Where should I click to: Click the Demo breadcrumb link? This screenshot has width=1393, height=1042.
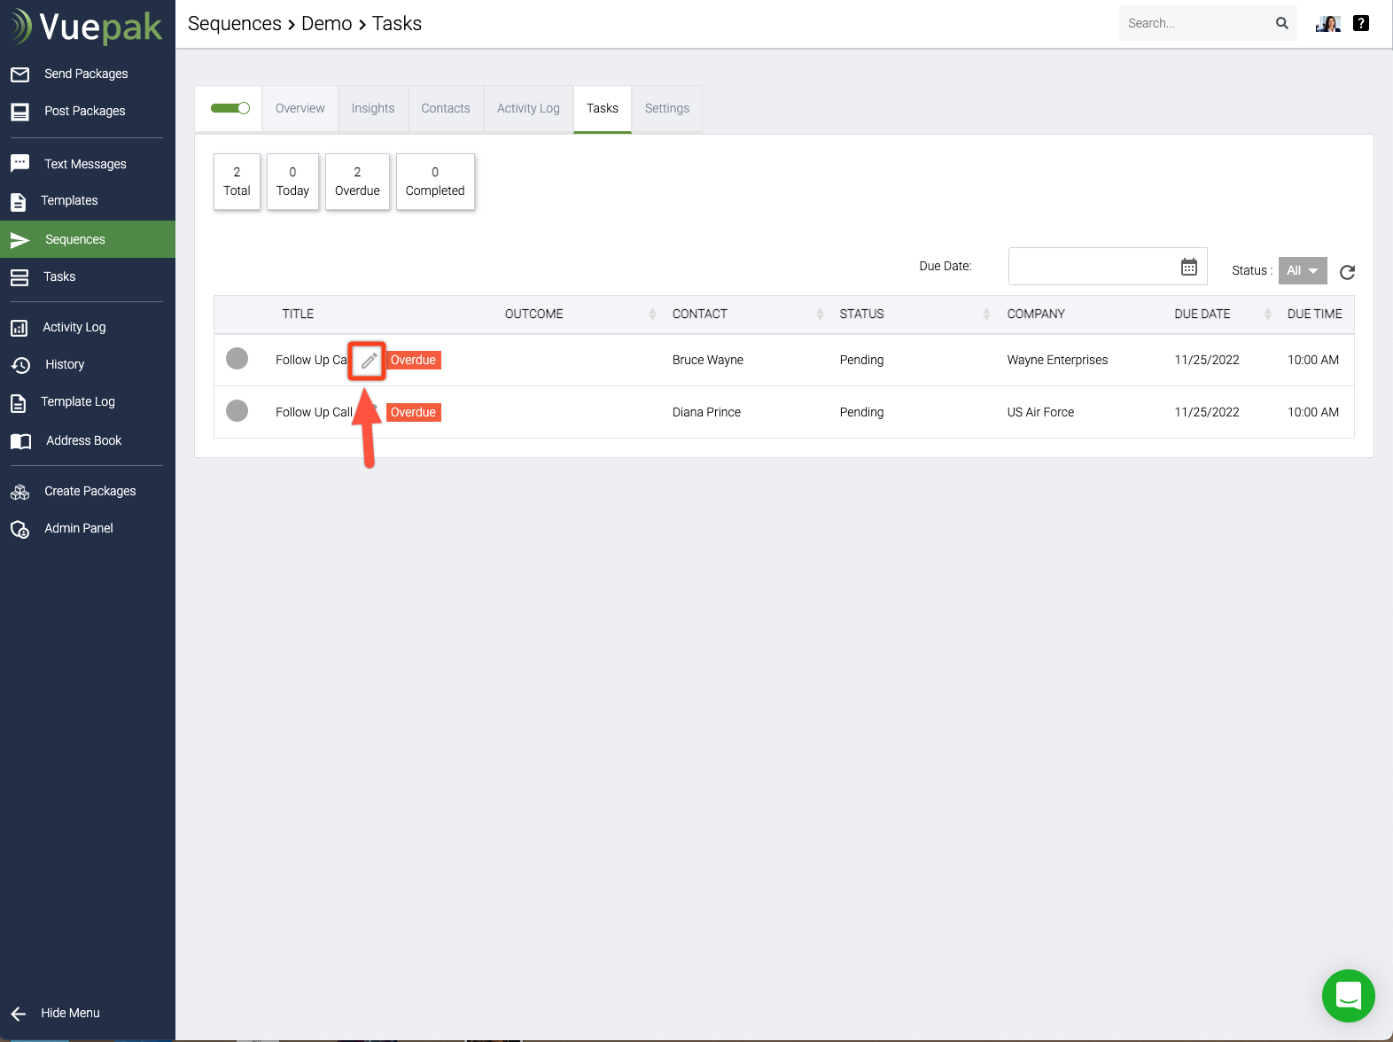click(x=326, y=24)
